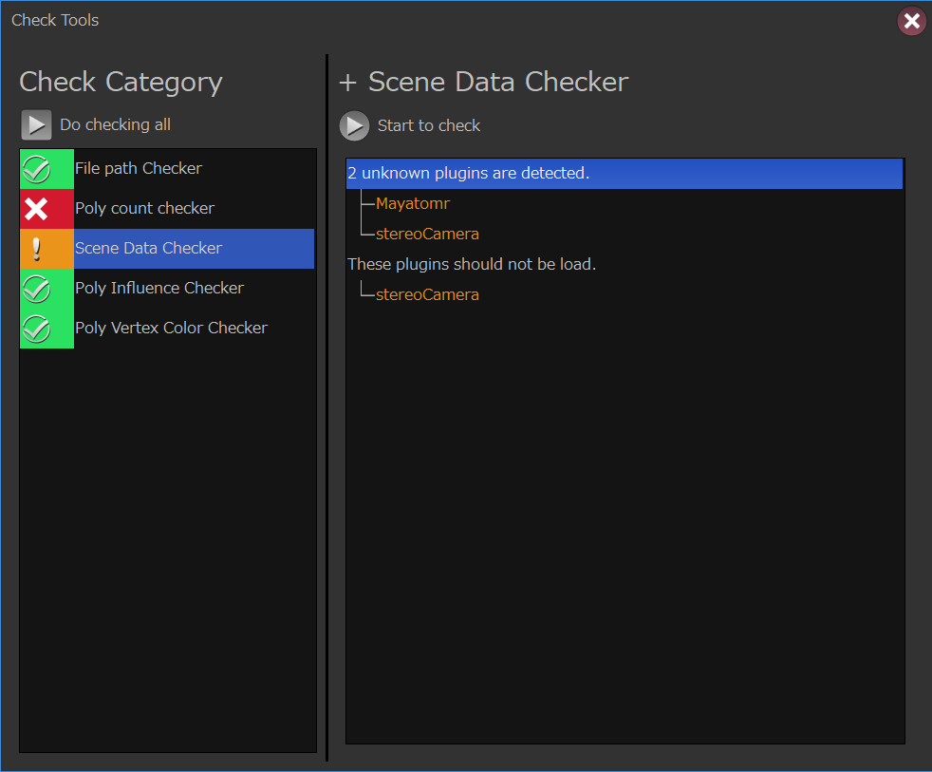Click the red X icon for Poly count checker

coord(37,209)
